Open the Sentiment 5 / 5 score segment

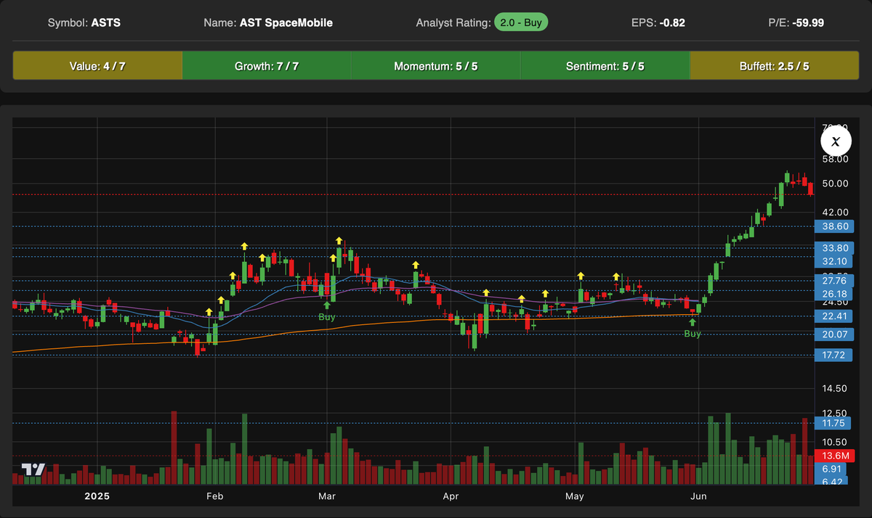tap(605, 66)
